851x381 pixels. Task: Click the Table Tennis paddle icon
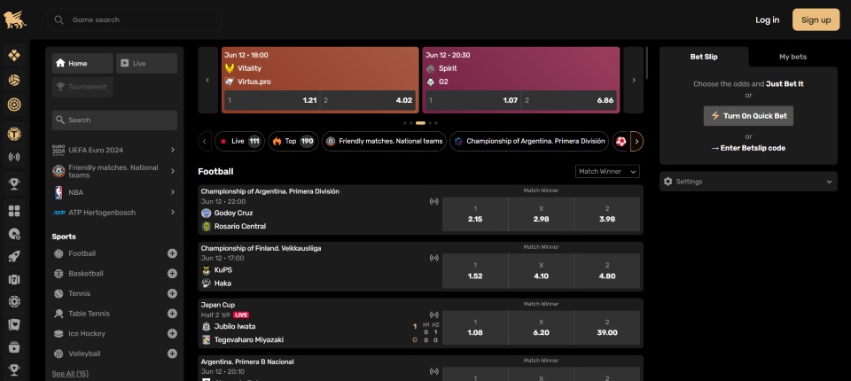(59, 314)
